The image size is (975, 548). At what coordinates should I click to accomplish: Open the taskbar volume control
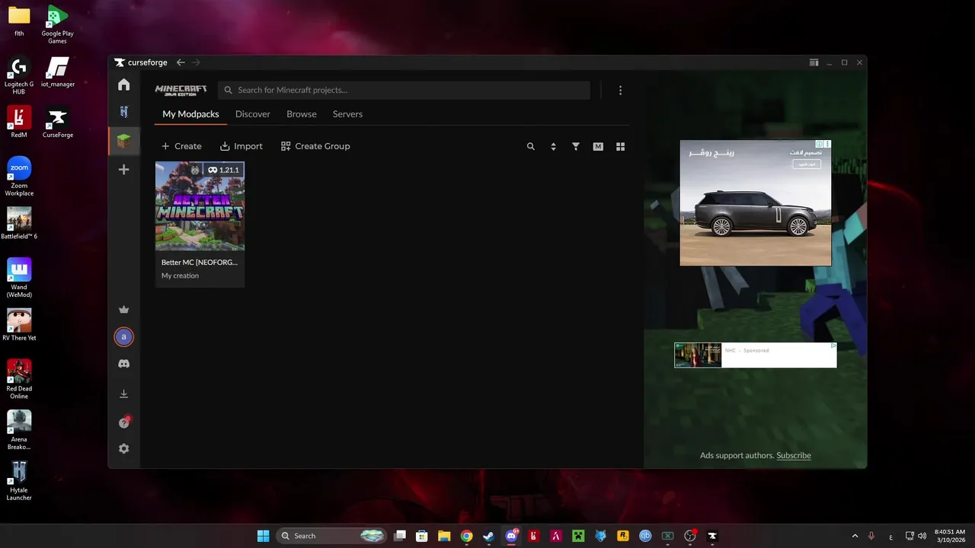[923, 536]
